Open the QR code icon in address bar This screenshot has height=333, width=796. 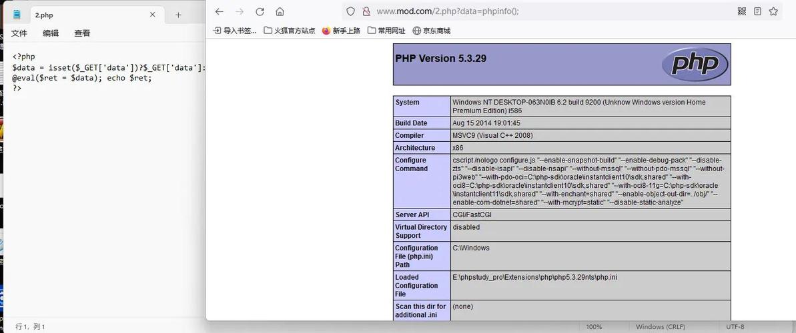pos(742,11)
